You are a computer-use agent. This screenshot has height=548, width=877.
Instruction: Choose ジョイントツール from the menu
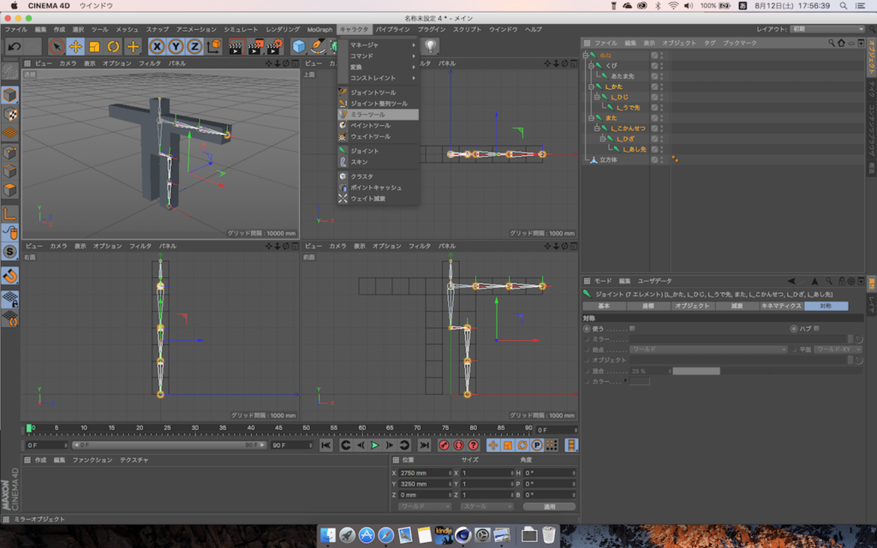[378, 92]
